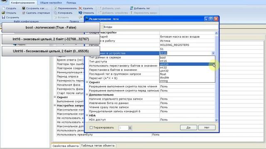Collapse Скрипт group in the background properties panel
Viewport: 266px width, 149px height.
(54, 97)
